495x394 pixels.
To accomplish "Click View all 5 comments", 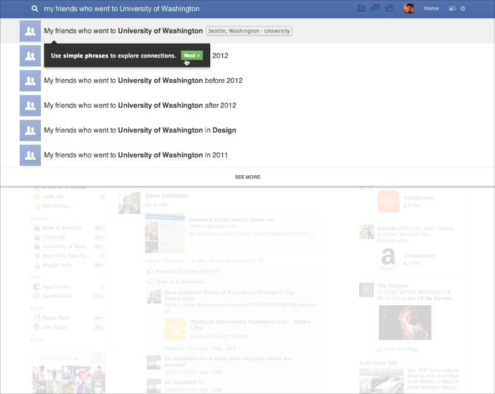I will 180,282.
